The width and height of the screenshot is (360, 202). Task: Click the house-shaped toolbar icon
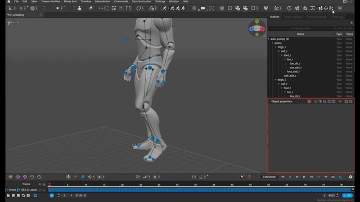[x=305, y=8]
